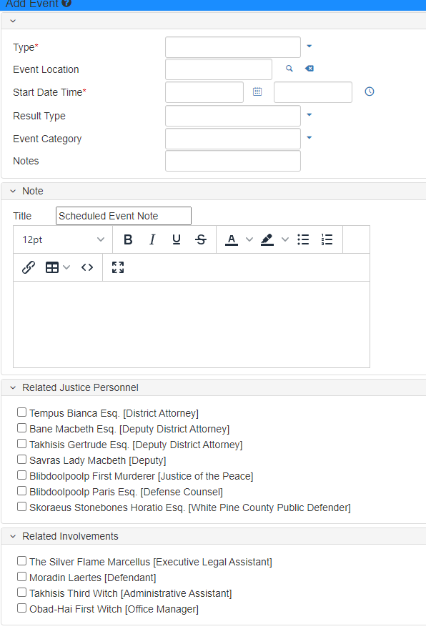Toggle fullscreen editor mode
Image resolution: width=426 pixels, height=629 pixels.
(118, 267)
